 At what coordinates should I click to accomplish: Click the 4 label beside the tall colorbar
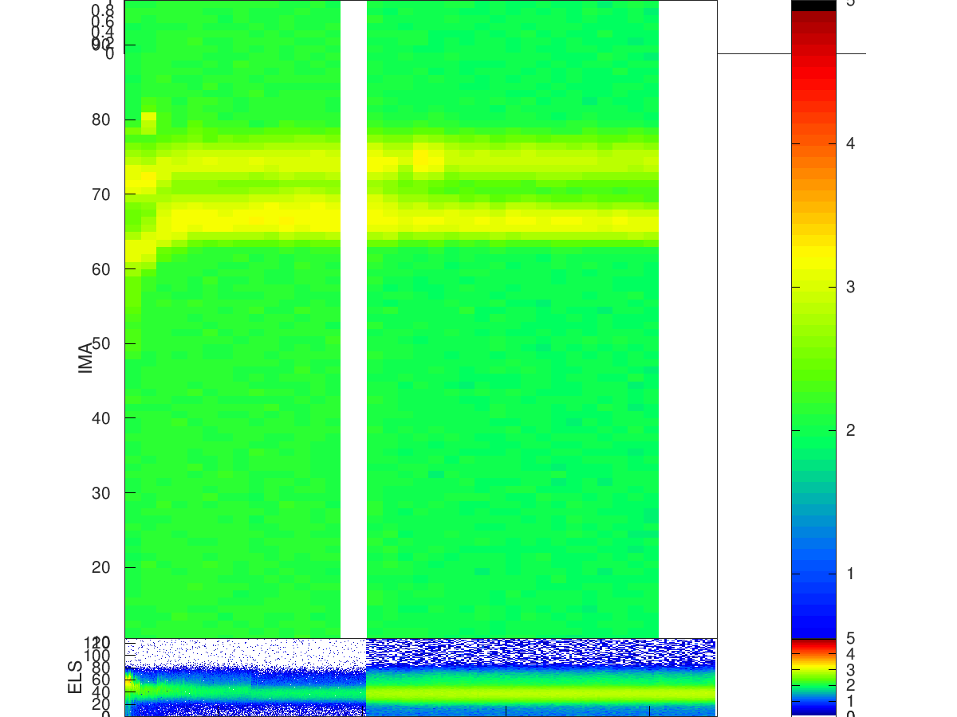pos(850,143)
